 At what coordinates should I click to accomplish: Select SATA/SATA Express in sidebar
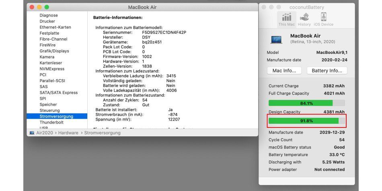click(x=59, y=92)
